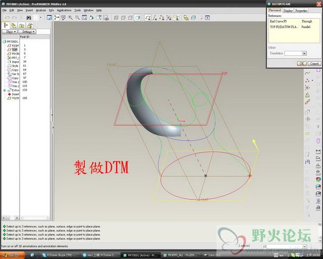Open the Insert menu
Viewport: 323px width, 259px height.
29,10
